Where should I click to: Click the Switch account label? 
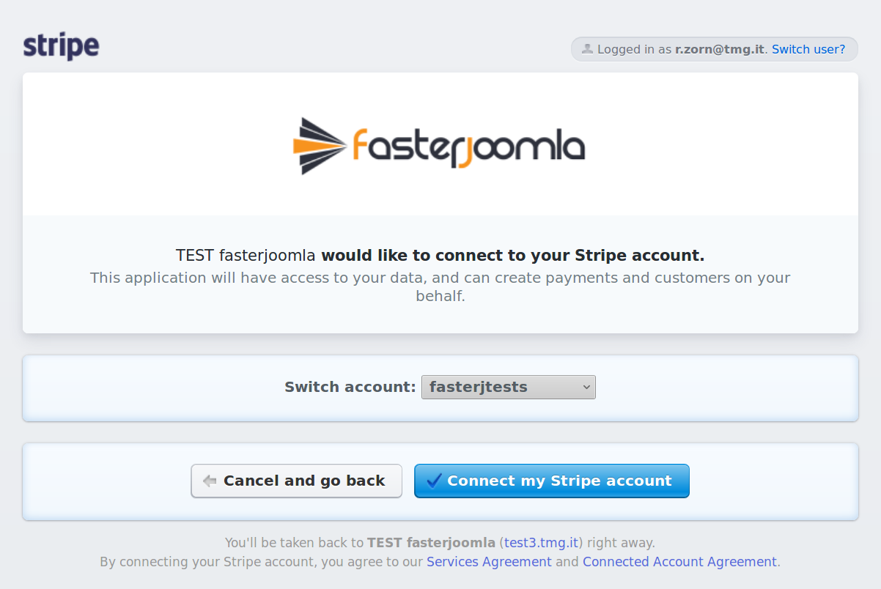pos(350,387)
